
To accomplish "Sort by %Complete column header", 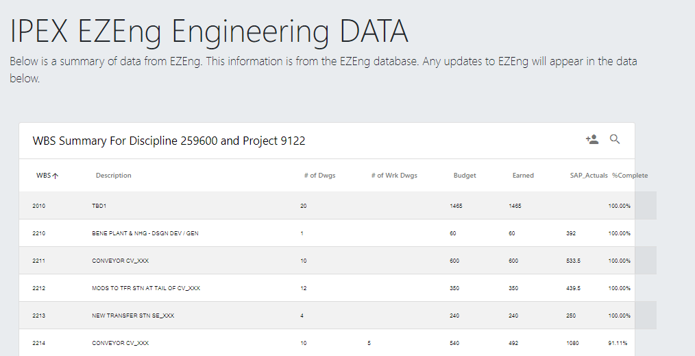I will pos(630,176).
